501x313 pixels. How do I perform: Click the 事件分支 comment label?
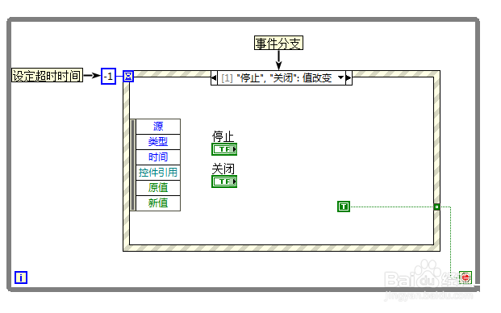coord(278,43)
